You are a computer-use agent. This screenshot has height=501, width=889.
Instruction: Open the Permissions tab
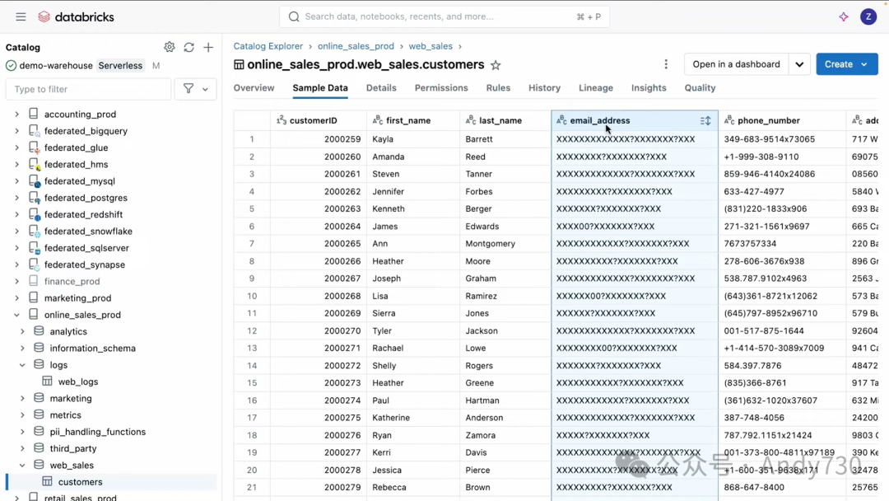pyautogui.click(x=441, y=88)
